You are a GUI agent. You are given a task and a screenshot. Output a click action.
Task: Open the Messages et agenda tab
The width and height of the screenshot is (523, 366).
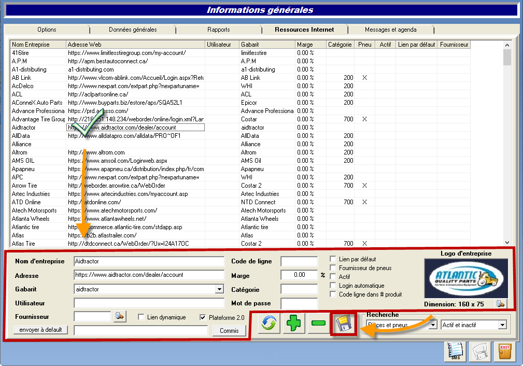[x=391, y=30]
